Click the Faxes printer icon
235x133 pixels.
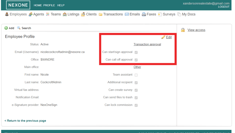(144, 14)
